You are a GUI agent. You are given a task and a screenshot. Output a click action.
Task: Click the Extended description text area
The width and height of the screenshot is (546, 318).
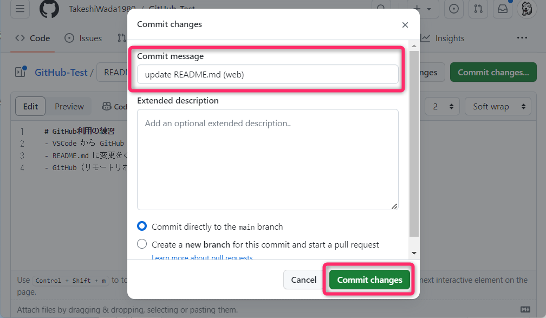tap(268, 159)
